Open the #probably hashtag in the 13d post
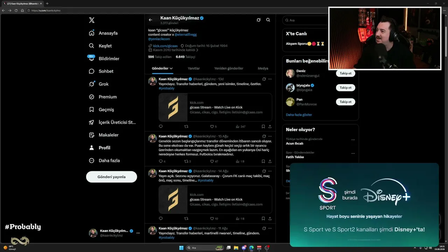 tap(167, 88)
